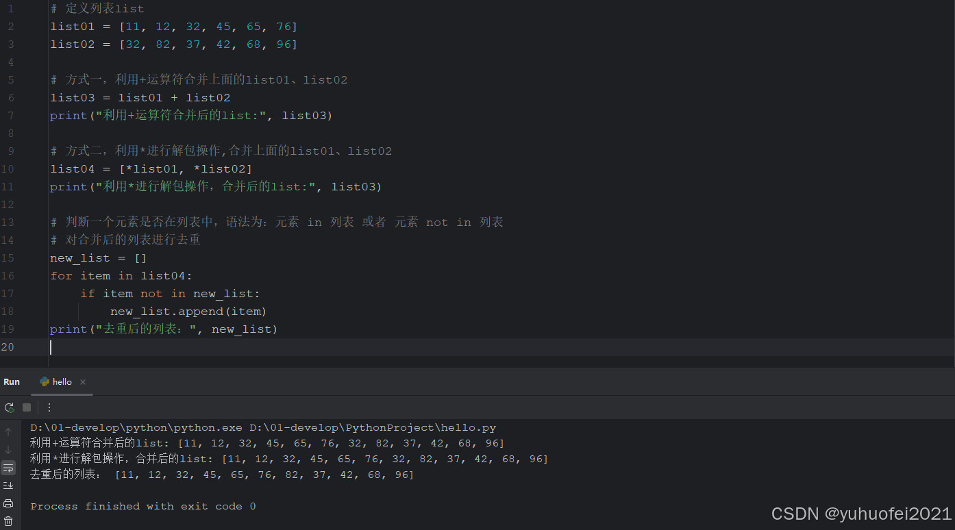955x530 pixels.
Task: Click 'new_list = []' line
Action: coord(99,258)
